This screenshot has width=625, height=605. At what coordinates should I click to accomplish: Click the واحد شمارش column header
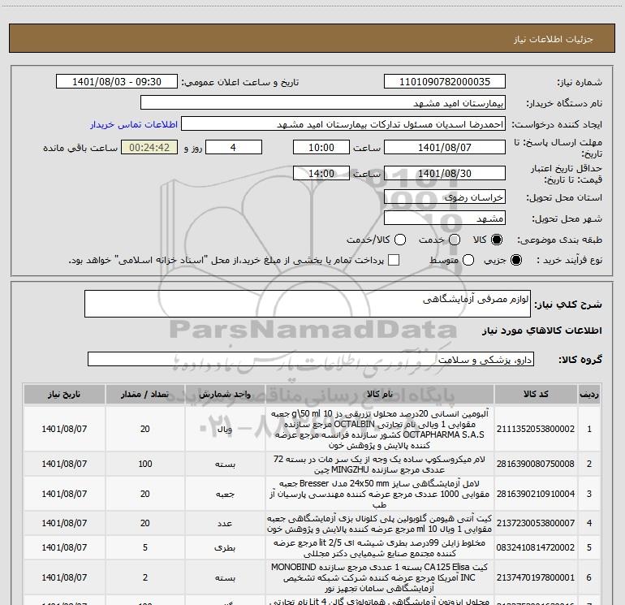pos(225,395)
